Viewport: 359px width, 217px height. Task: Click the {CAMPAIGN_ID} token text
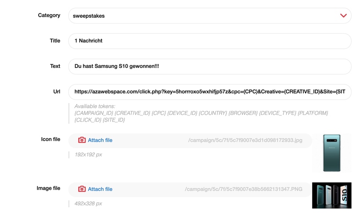coord(94,113)
